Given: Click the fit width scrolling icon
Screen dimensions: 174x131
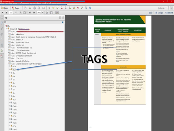Looking at the screenshot, I should (x=47, y=13).
